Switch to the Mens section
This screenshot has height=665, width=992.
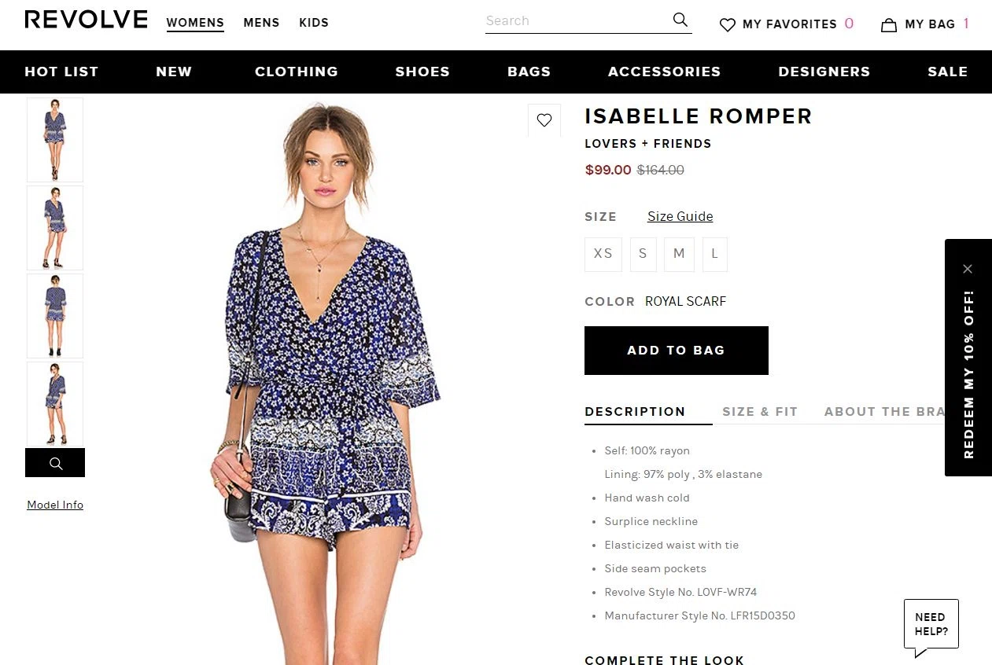tap(261, 23)
